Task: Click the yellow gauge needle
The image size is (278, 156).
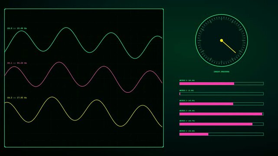Action: [x=229, y=47]
